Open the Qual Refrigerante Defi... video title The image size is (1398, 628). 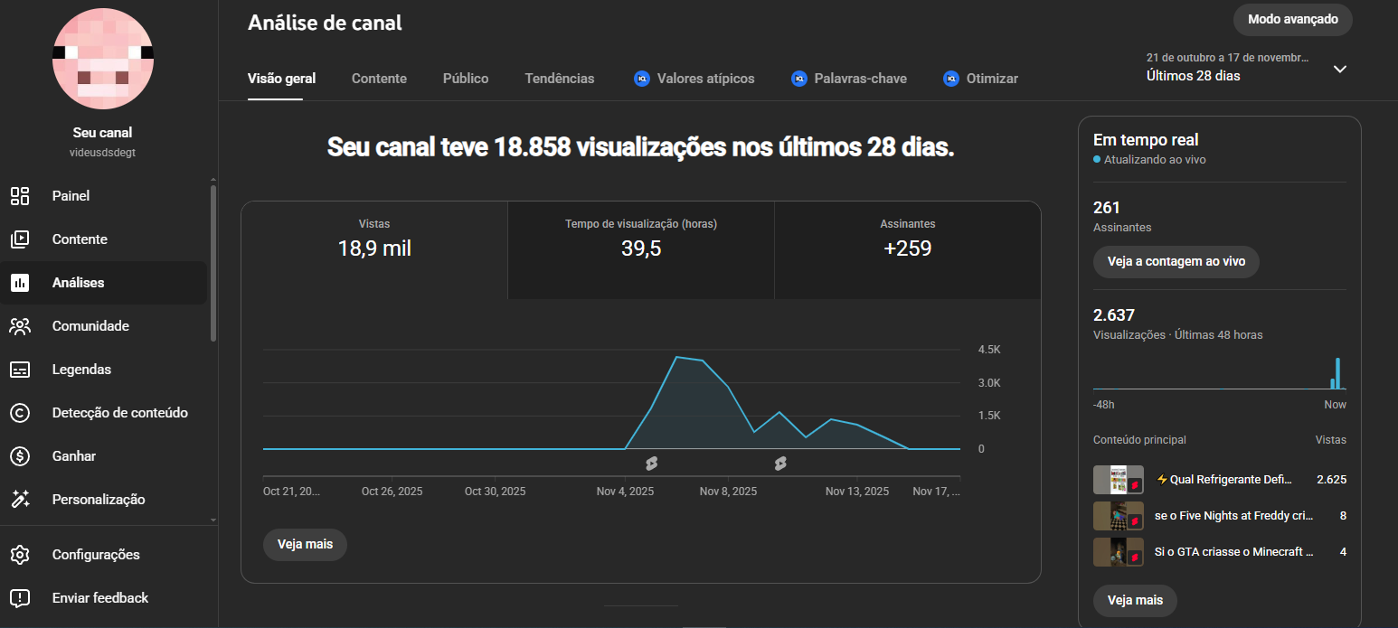1224,480
